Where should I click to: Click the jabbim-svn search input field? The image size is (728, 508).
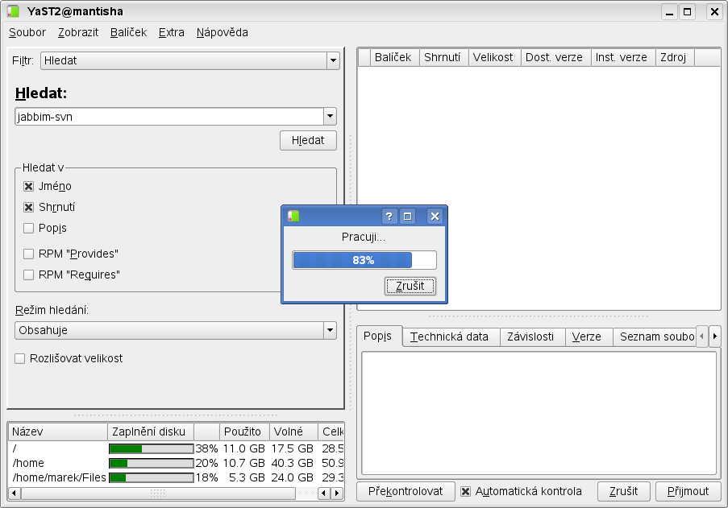click(x=169, y=117)
